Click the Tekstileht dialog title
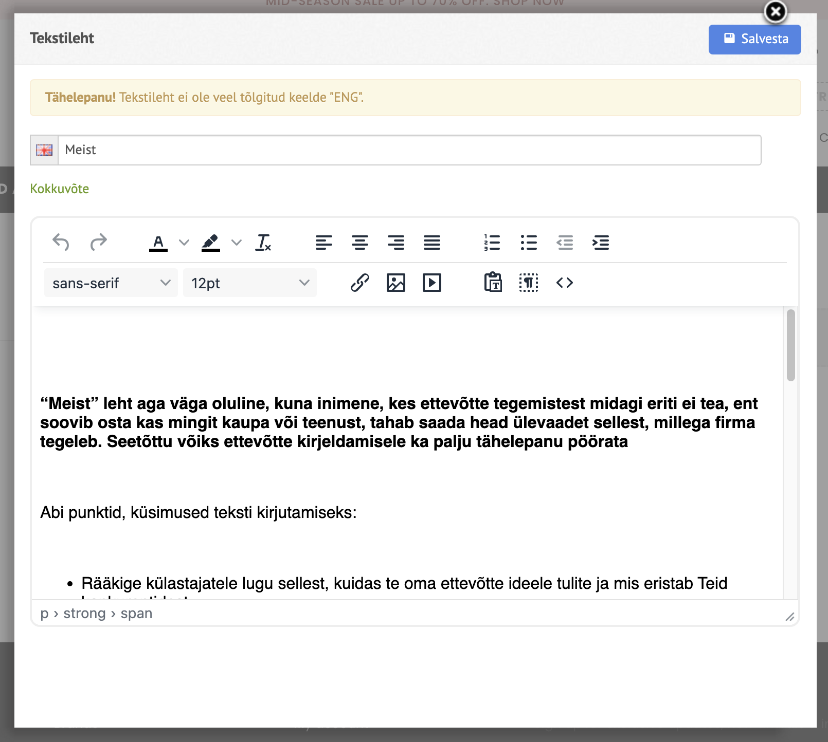This screenshot has height=742, width=828. 62,38
